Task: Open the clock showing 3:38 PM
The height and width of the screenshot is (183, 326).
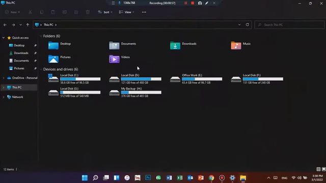Action: (x=317, y=178)
